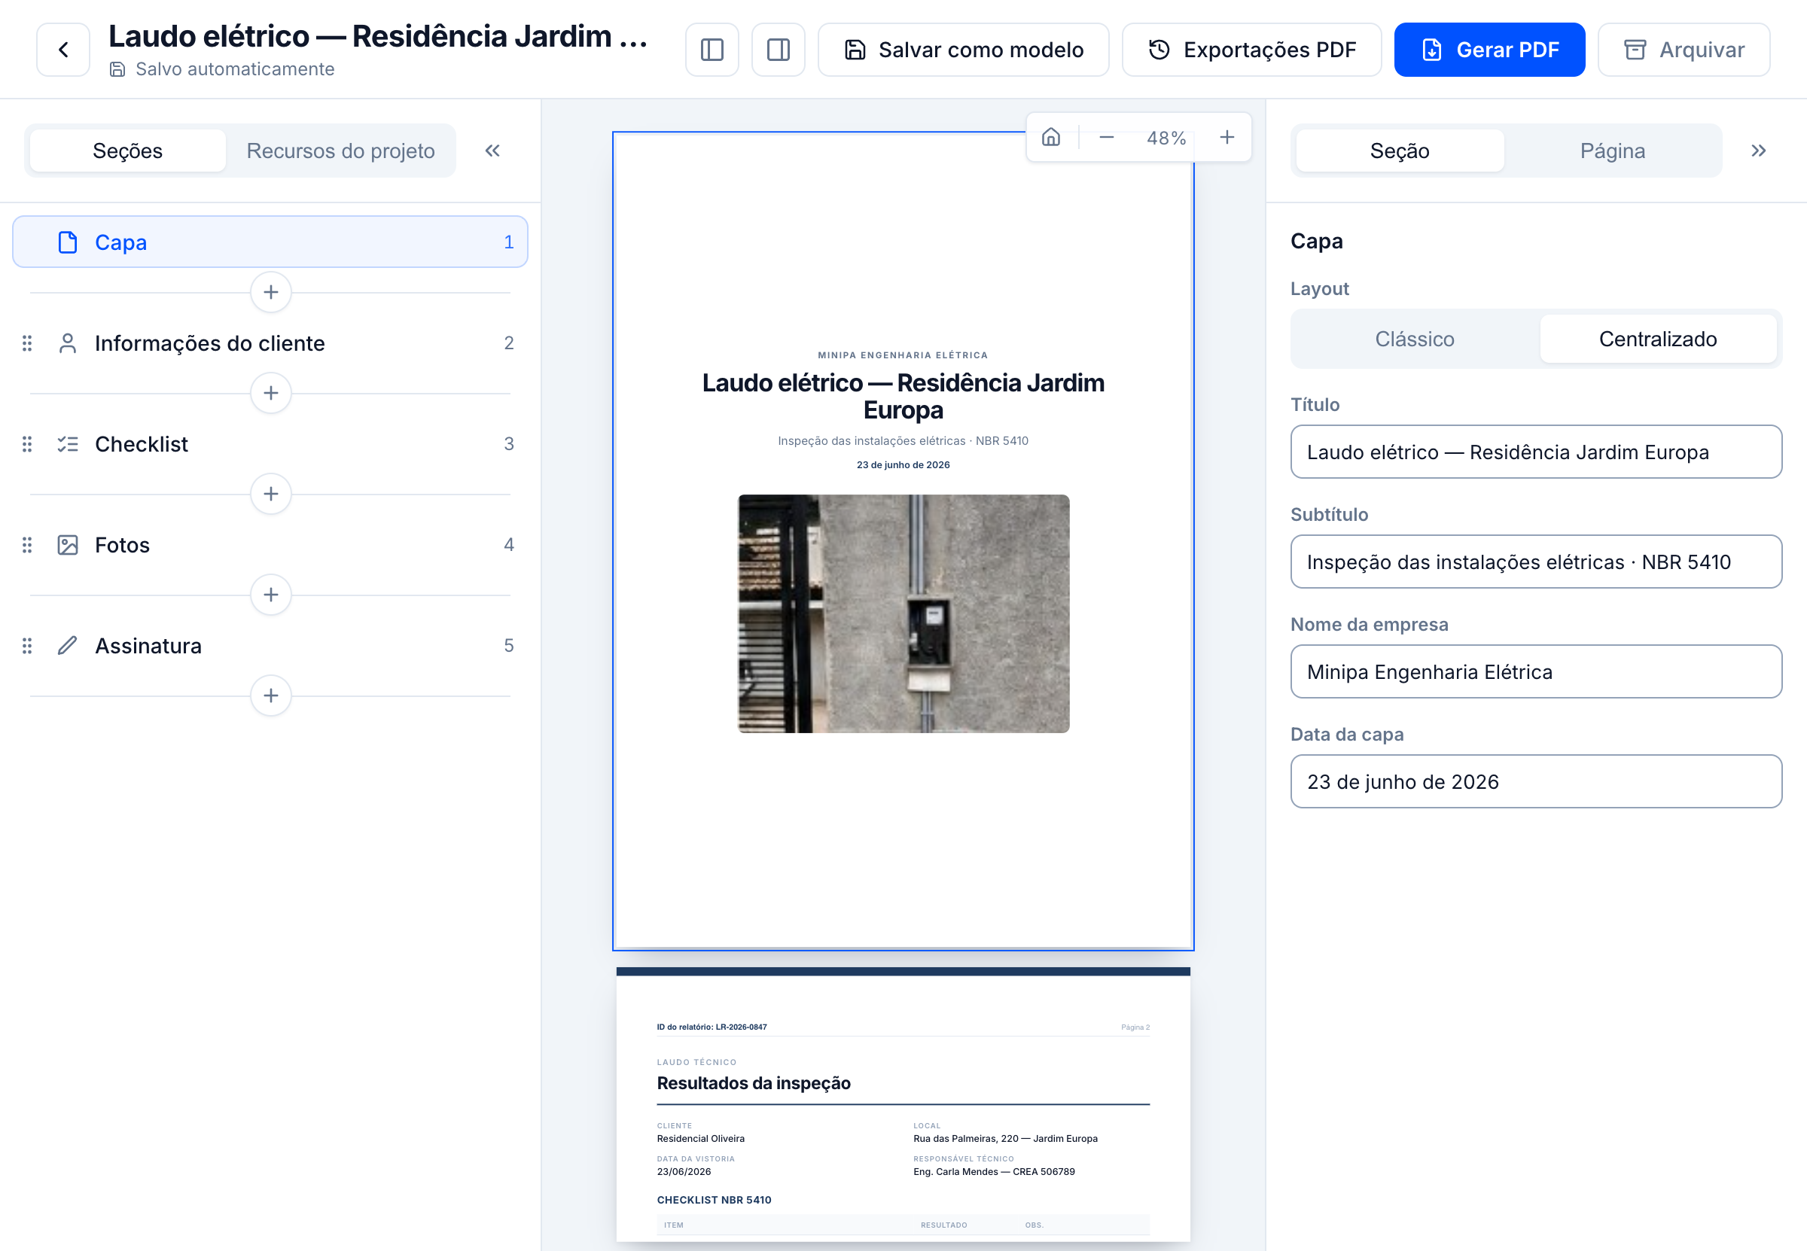Viewport: 1807px width, 1251px height.
Task: Click the Nome da empresa input field
Action: click(1535, 671)
